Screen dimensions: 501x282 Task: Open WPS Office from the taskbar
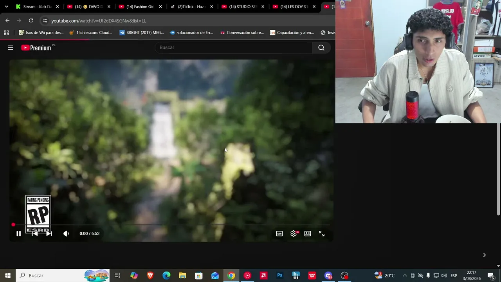312,275
